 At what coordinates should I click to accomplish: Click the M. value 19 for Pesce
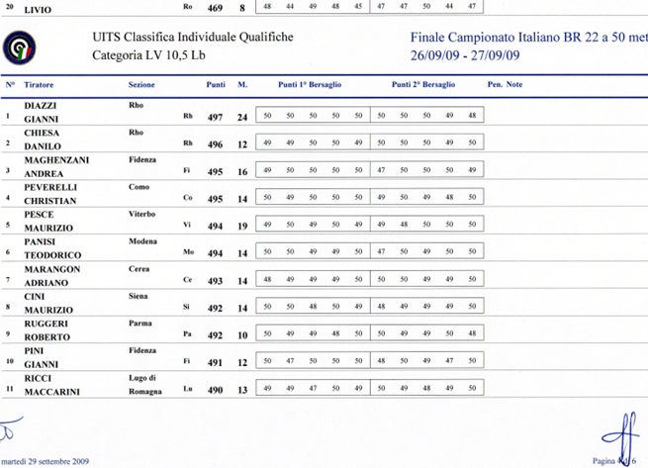coord(242,227)
